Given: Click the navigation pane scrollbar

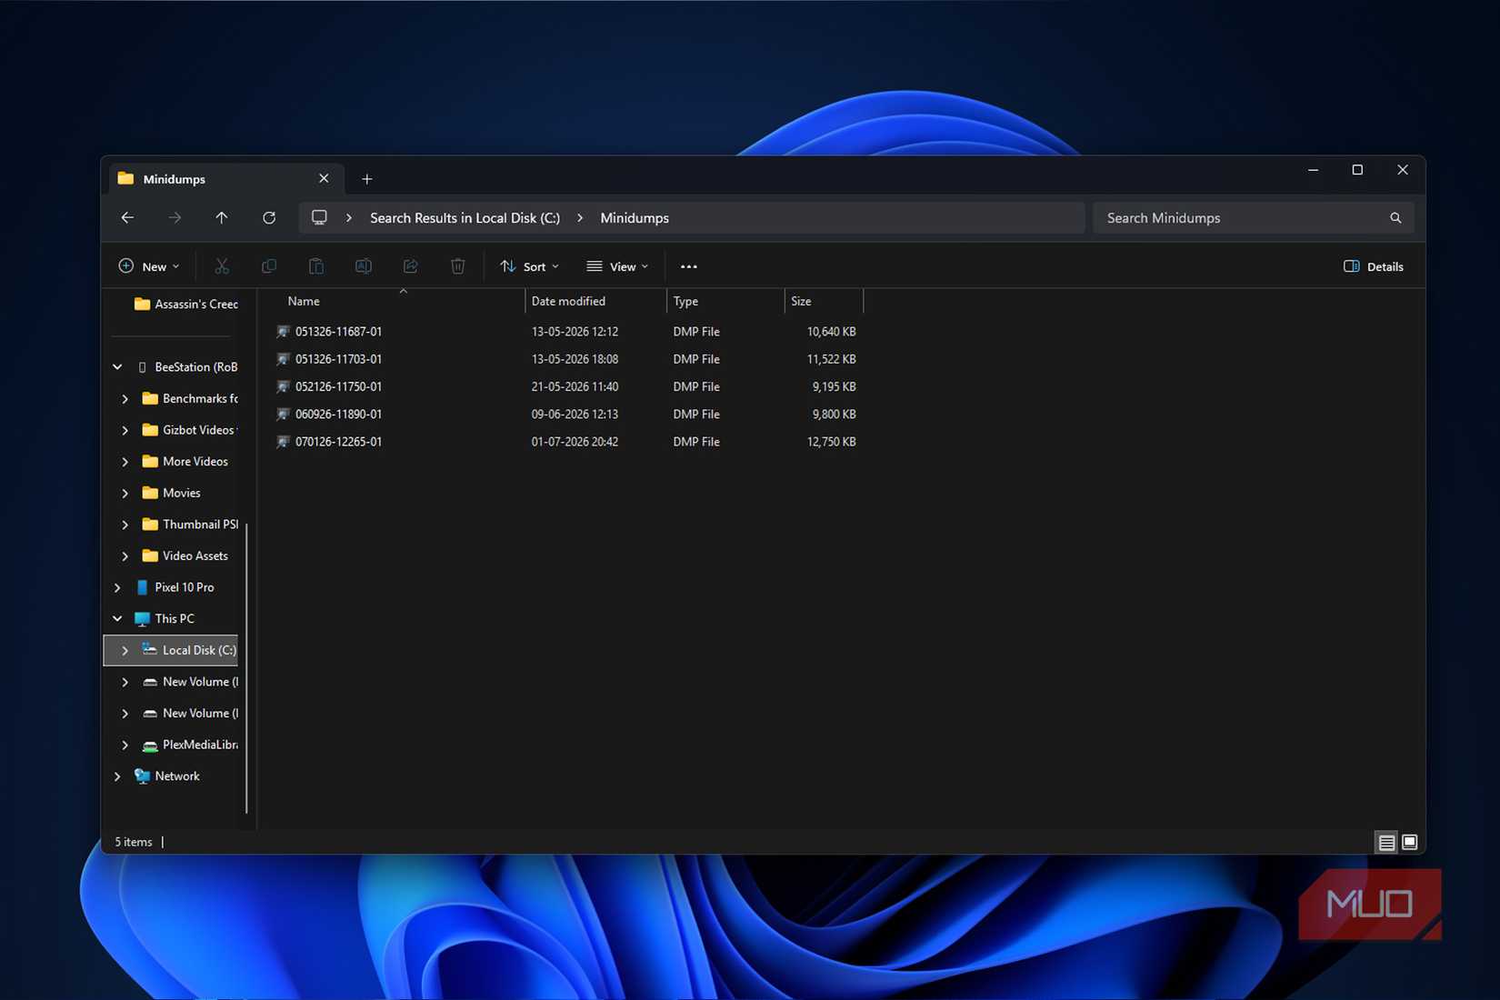Looking at the screenshot, I should point(246,668).
